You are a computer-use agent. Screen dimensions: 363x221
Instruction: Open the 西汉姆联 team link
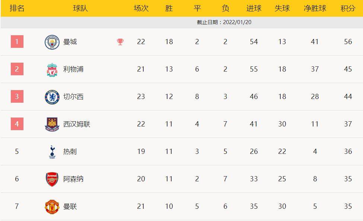click(x=77, y=124)
